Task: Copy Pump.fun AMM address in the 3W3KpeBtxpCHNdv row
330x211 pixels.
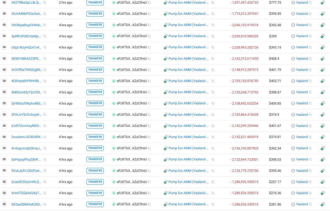Action: pos(213,25)
